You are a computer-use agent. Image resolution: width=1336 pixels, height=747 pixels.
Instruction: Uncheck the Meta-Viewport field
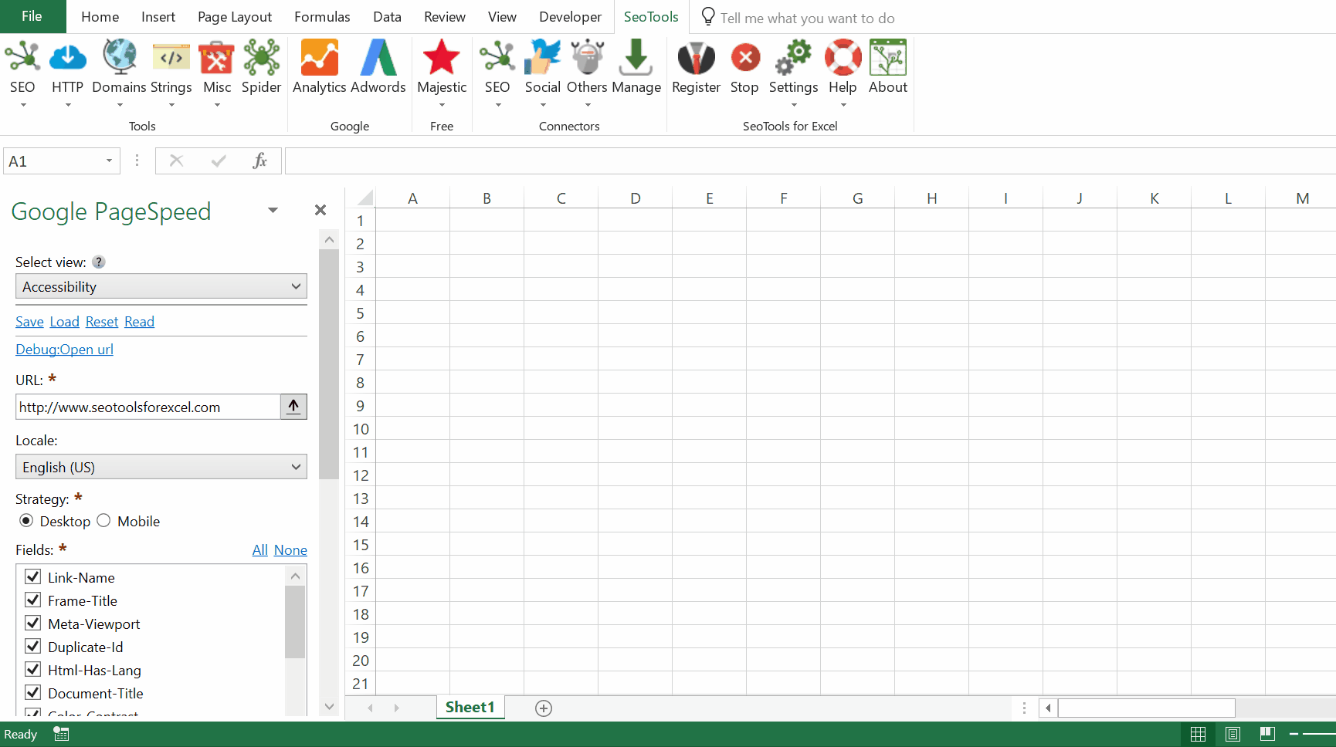click(33, 624)
